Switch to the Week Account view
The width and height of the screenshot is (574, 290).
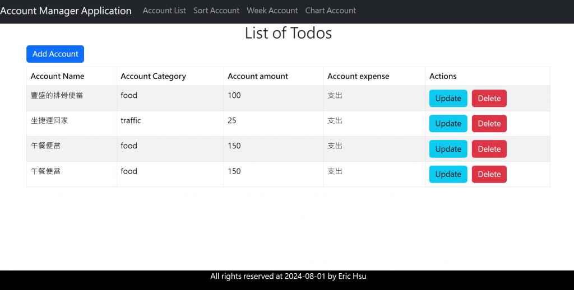tap(272, 11)
